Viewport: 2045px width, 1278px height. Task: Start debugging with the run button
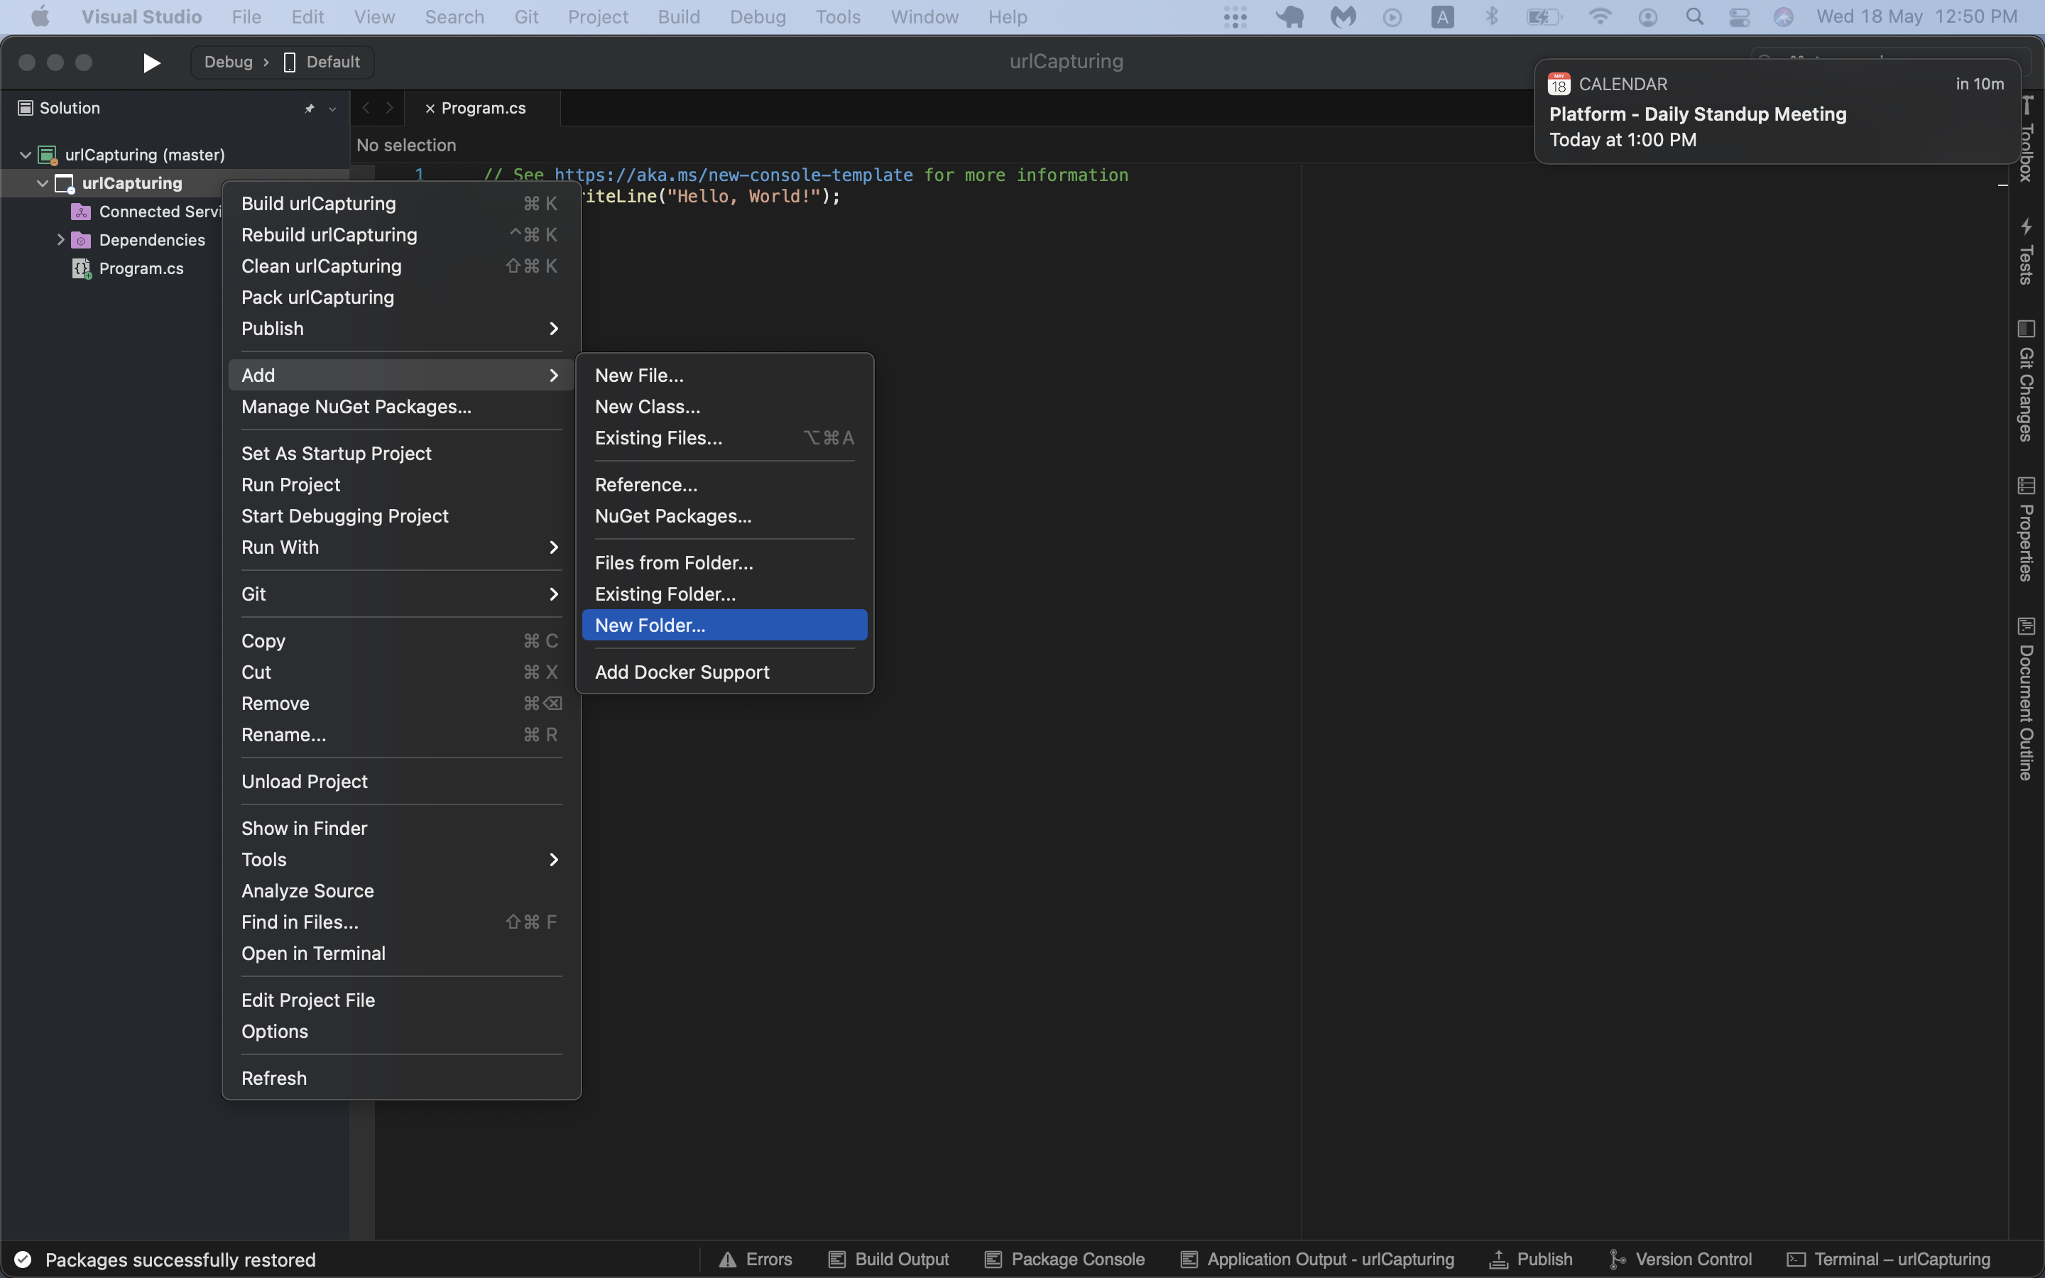pyautogui.click(x=151, y=62)
